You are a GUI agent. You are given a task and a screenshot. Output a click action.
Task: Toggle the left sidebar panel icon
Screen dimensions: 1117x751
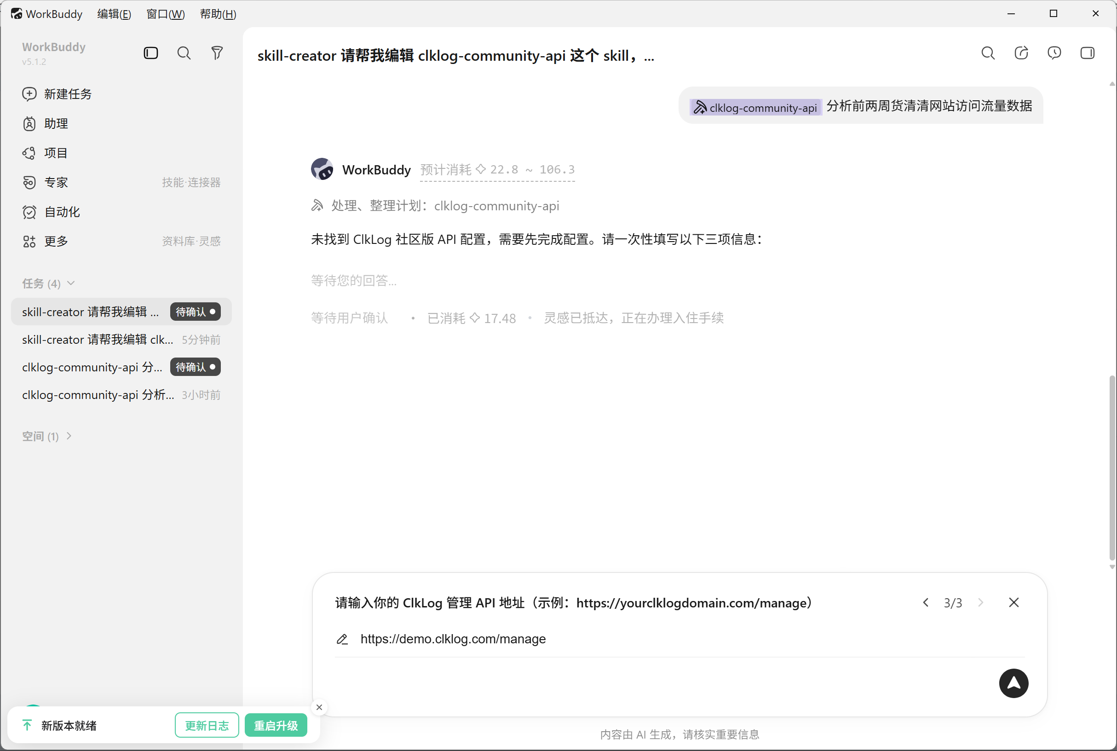click(151, 52)
